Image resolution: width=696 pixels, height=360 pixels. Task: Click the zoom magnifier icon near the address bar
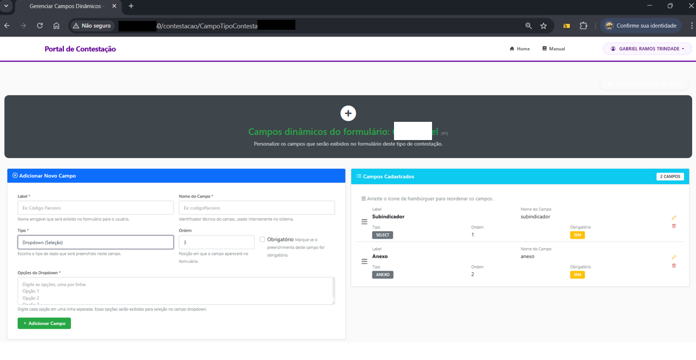coord(528,25)
